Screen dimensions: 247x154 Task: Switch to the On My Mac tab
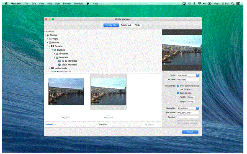[111, 25]
